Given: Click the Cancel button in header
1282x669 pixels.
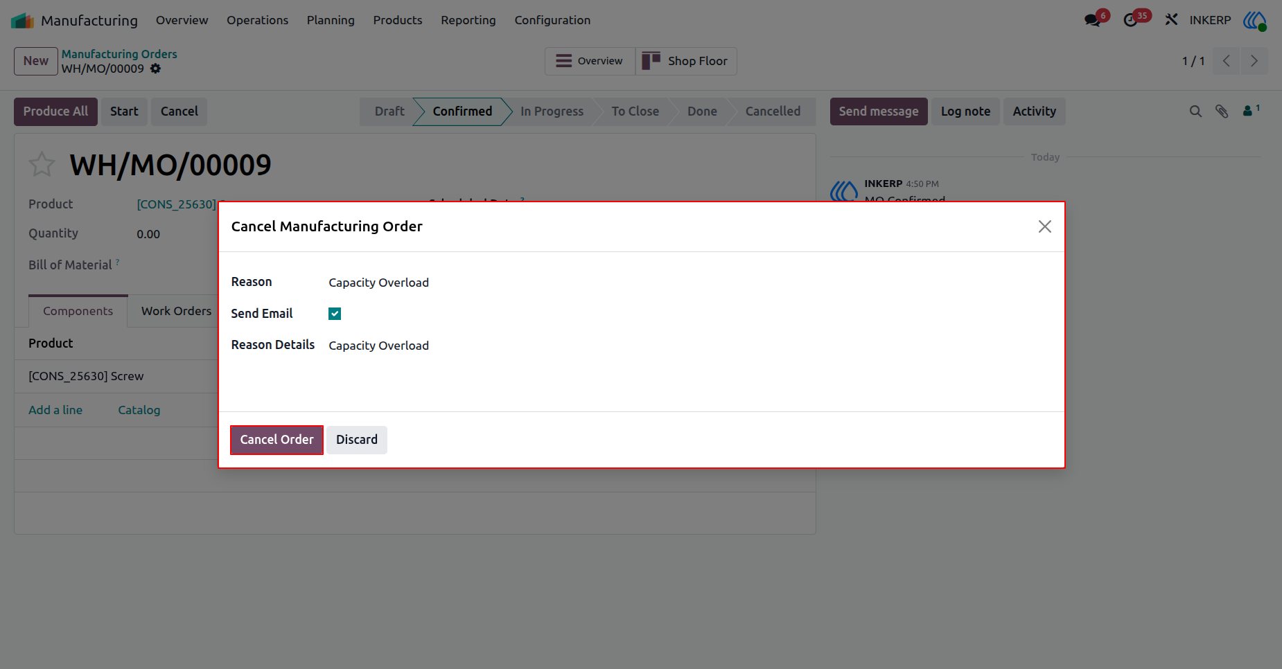Looking at the screenshot, I should (x=179, y=111).
